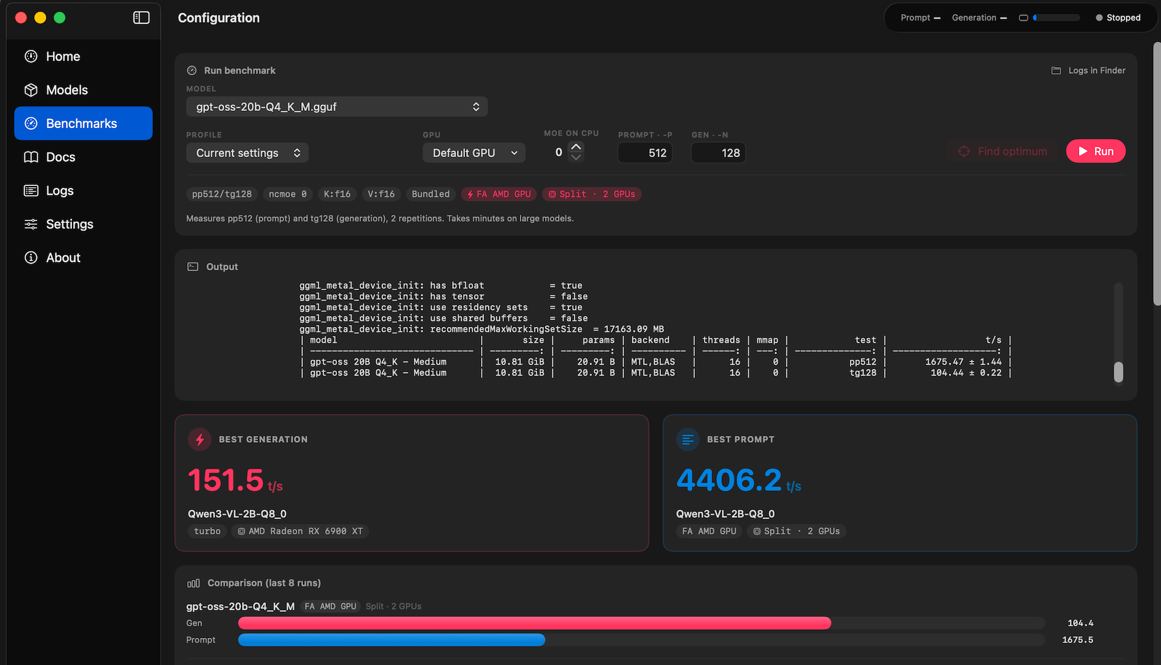1161x665 pixels.
Task: Open the Models page
Action: (x=83, y=90)
